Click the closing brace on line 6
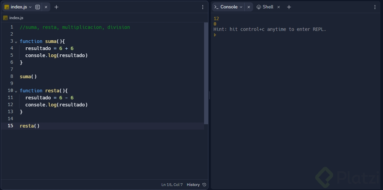The height and width of the screenshot is (190, 383). pos(21,62)
